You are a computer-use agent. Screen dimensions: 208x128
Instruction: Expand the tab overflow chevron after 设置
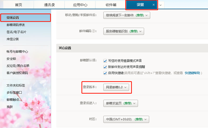(160, 5)
